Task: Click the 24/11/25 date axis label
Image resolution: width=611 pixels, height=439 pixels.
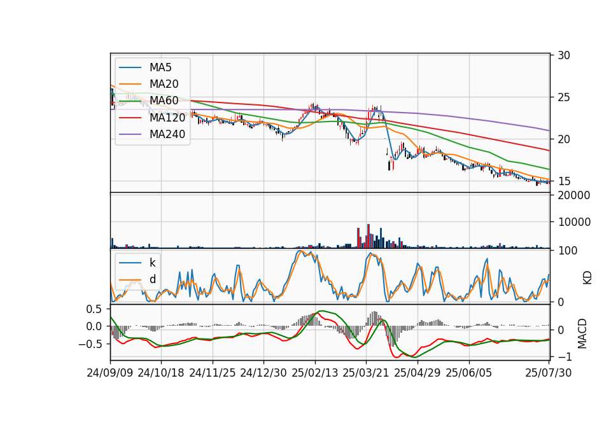Action: pos(213,373)
